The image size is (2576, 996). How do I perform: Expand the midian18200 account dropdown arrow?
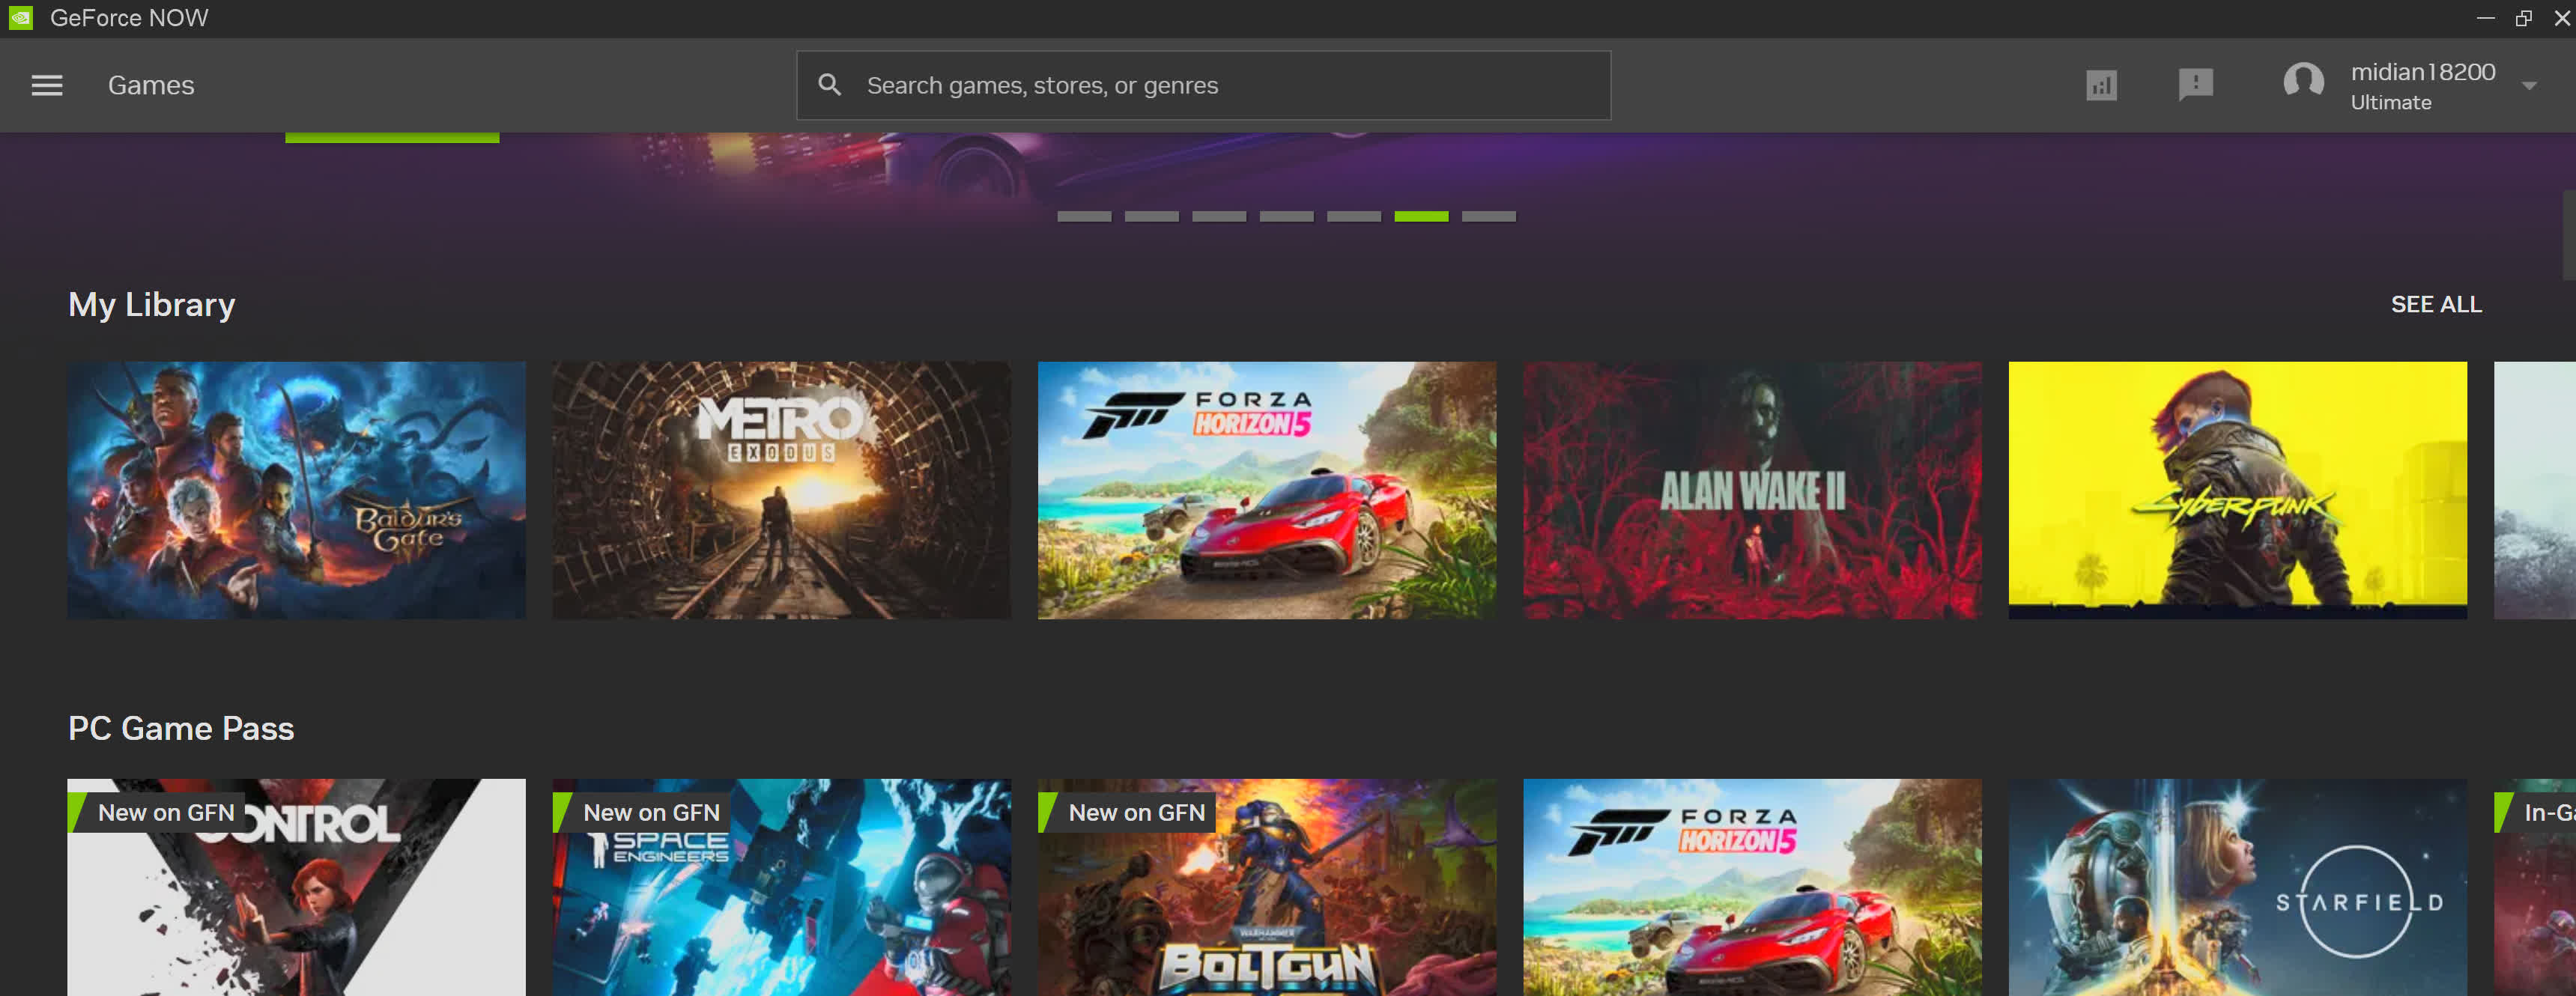pyautogui.click(x=2529, y=86)
